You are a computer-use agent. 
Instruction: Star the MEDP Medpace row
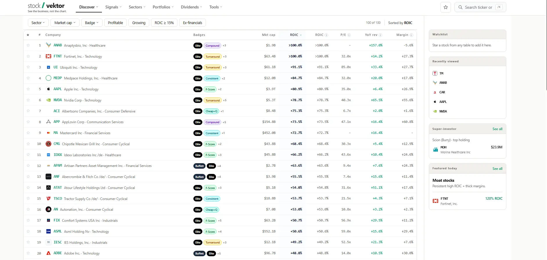tap(28, 78)
